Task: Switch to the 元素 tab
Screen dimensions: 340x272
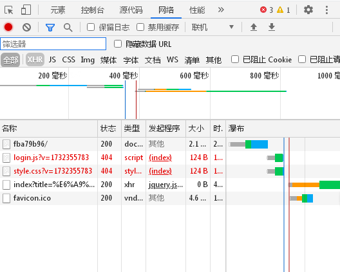Action: tap(58, 10)
